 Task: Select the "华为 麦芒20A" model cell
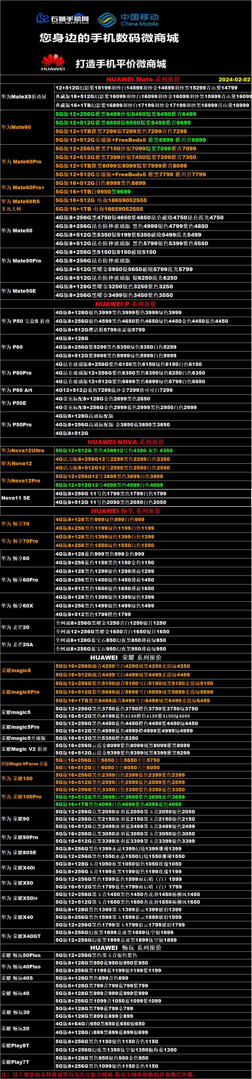[x=27, y=644]
